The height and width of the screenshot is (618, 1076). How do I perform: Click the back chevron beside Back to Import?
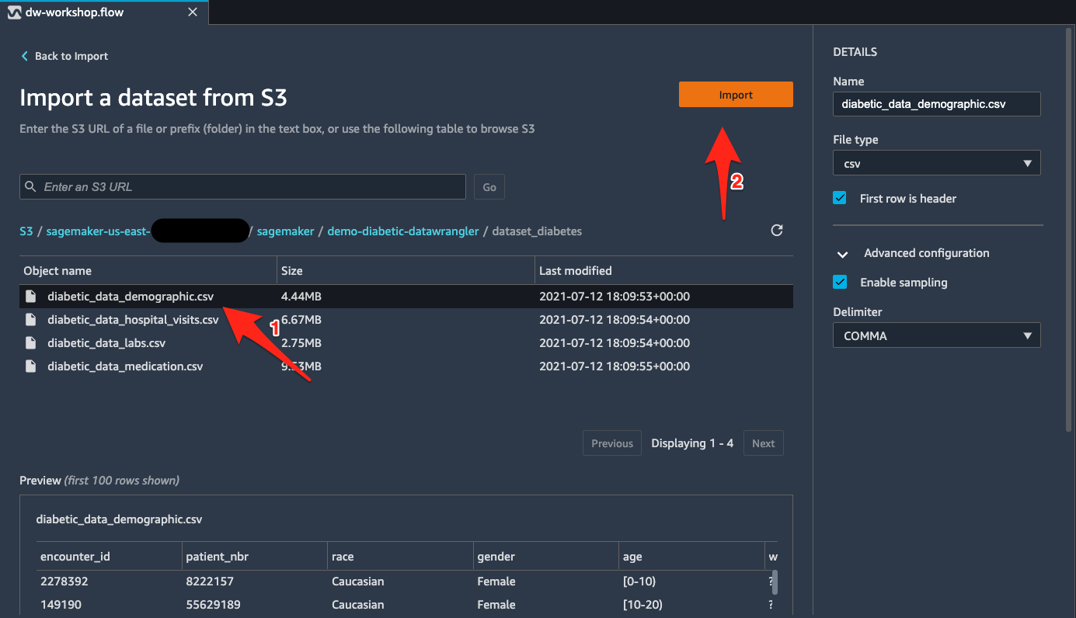(x=25, y=56)
